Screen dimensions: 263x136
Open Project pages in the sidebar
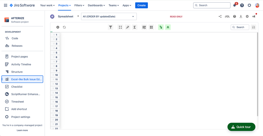tap(22, 57)
